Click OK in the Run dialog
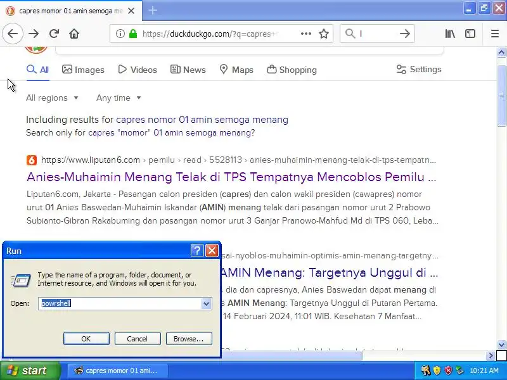 tap(86, 339)
